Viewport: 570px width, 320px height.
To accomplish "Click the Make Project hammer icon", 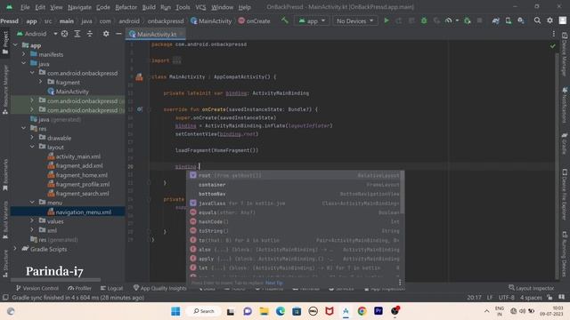I will (x=285, y=20).
